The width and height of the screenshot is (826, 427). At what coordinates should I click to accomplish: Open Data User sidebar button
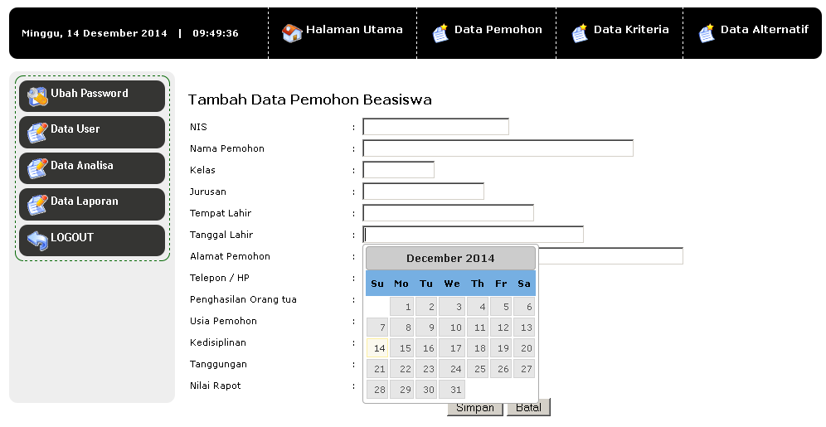[92, 132]
